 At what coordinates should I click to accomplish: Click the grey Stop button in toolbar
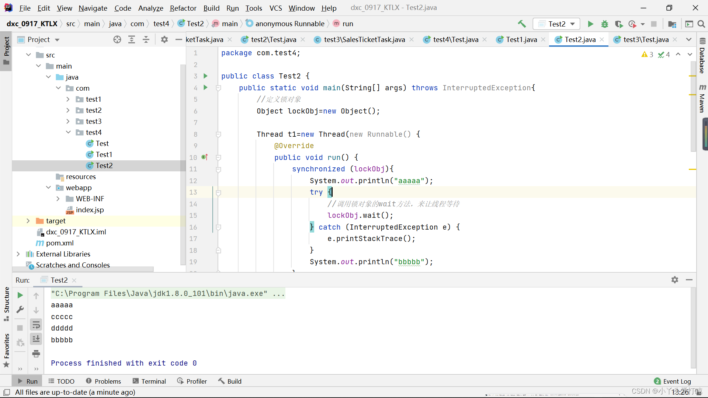click(654, 24)
